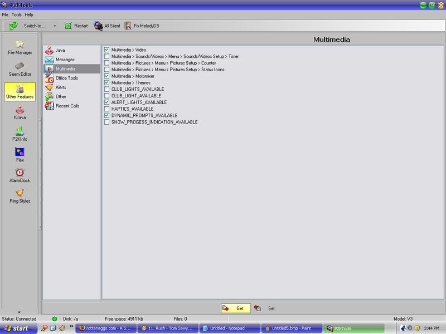Open the KJava section
The height and width of the screenshot is (334, 446).
pos(20,112)
